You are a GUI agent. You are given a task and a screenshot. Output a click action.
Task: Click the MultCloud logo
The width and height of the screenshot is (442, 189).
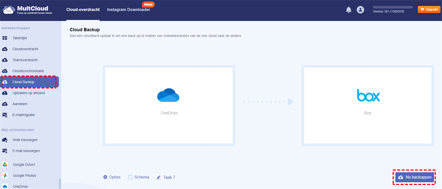click(27, 10)
